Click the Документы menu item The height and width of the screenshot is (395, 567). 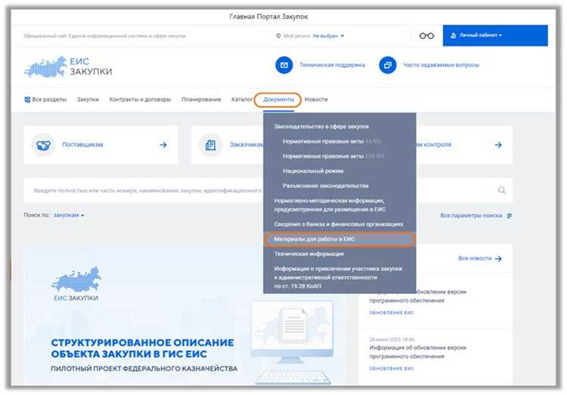tap(278, 100)
